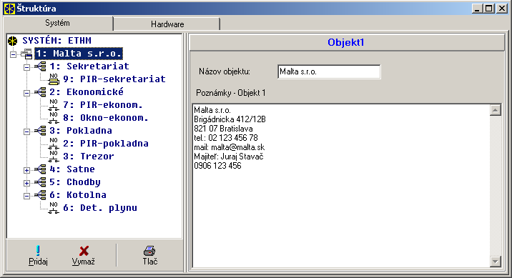This screenshot has height=278, width=512.
Task: Click the partition icon next to 3: Pokladna
Action: [41, 131]
